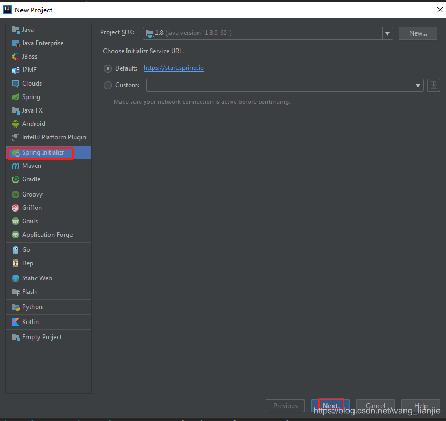Select the Default initializr service radio button
Viewport: 446px width, 421px height.
[108, 68]
